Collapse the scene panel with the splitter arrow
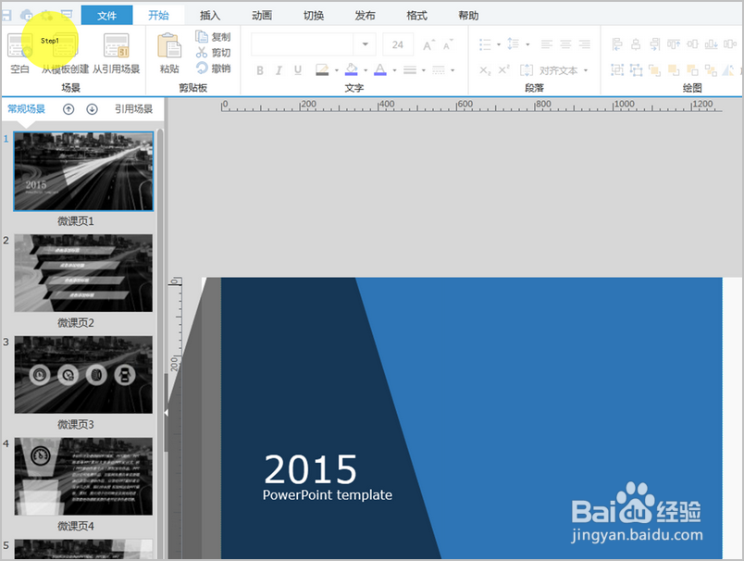This screenshot has height=561, width=744. point(166,413)
